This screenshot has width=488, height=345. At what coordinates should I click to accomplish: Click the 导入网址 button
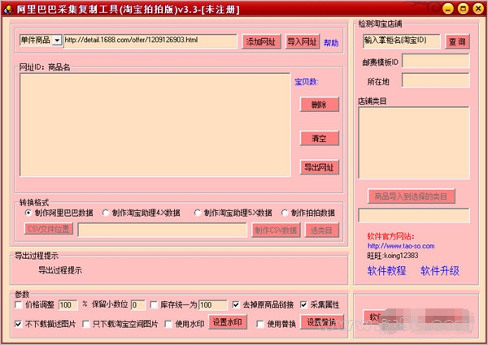[x=303, y=41]
